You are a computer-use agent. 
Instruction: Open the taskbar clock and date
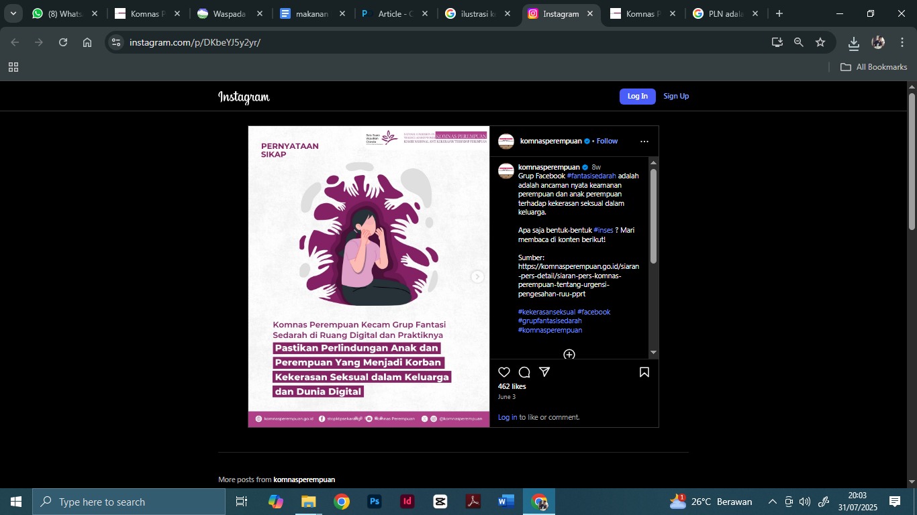pyautogui.click(x=858, y=502)
